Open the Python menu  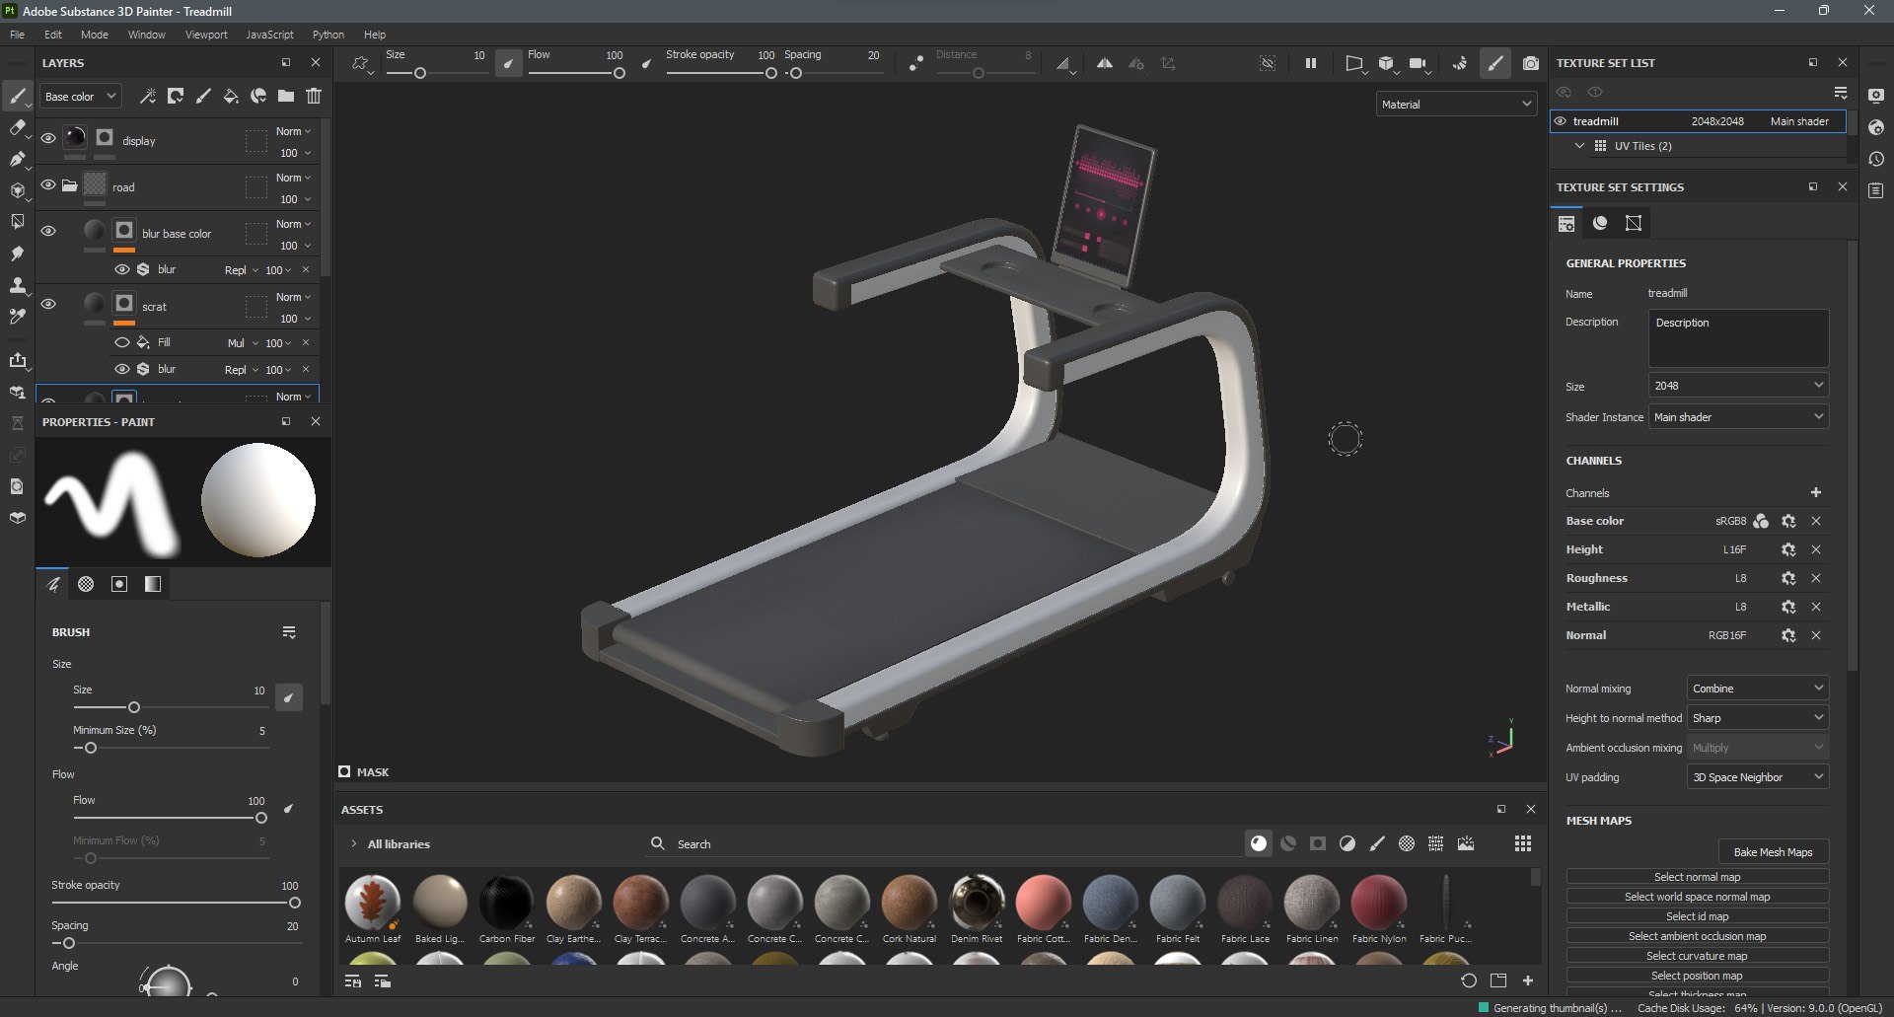pyautogui.click(x=328, y=35)
